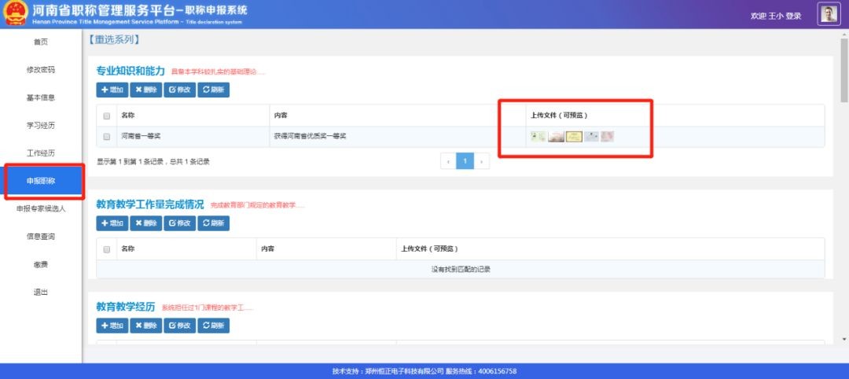Tick checkbox for 河南省一等奖 row

(x=107, y=137)
